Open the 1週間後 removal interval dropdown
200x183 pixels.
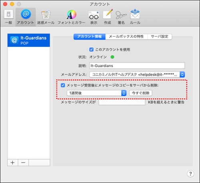tap(96, 93)
